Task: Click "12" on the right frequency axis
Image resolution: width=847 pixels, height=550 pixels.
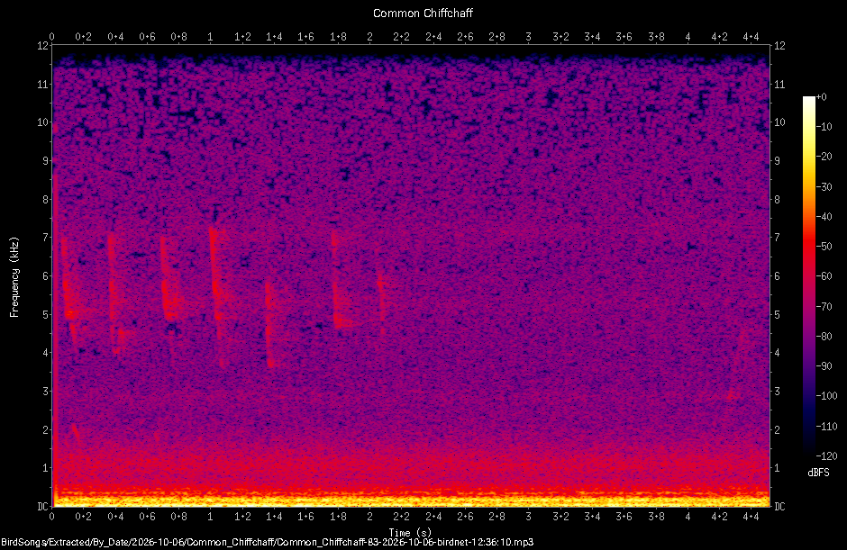Action: pyautogui.click(x=779, y=46)
